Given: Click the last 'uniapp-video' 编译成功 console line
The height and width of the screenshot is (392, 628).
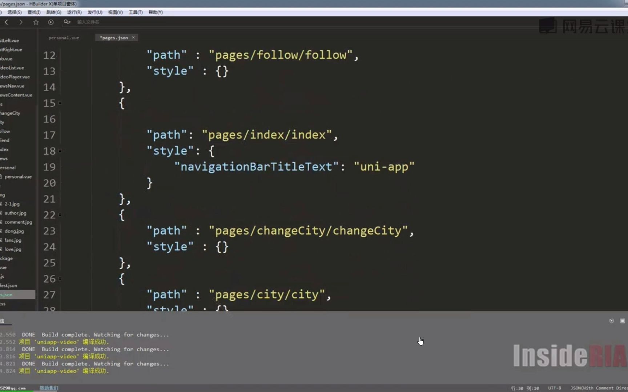Looking at the screenshot, I should point(64,371).
